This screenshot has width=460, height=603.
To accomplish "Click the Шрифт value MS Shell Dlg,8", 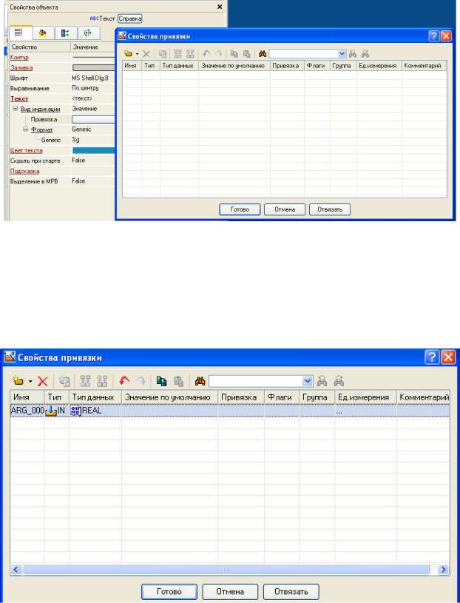I will pos(90,78).
